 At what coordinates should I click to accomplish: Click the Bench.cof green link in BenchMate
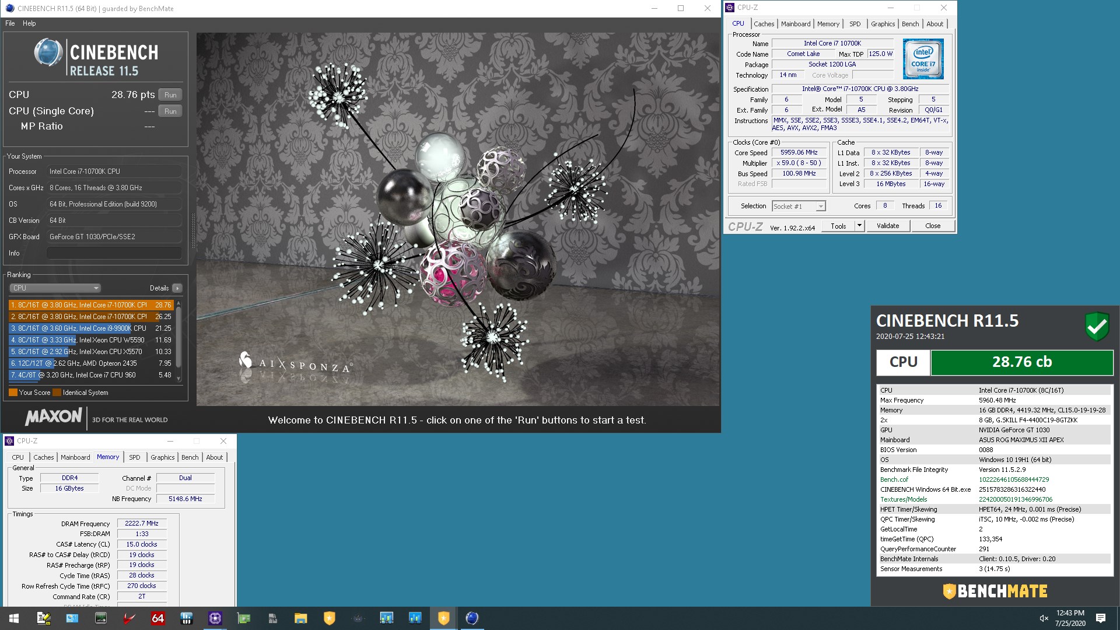(x=894, y=480)
